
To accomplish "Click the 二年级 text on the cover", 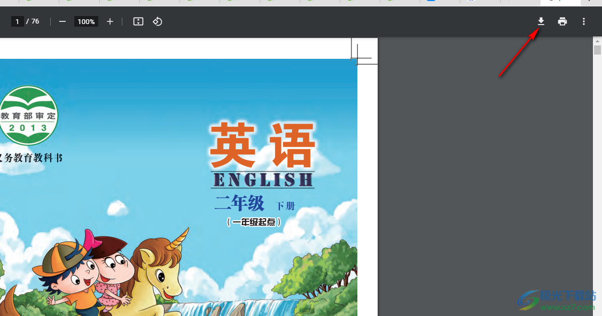I will (x=240, y=203).
